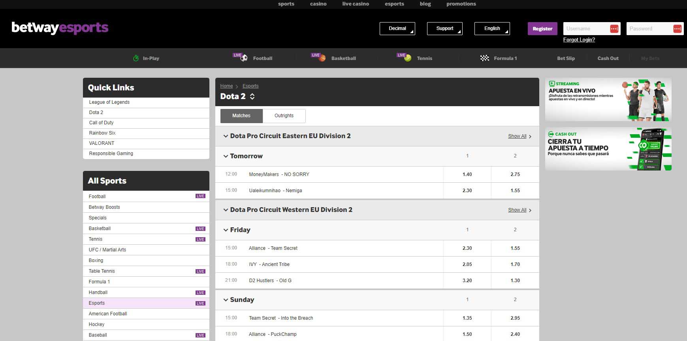The width and height of the screenshot is (687, 341).
Task: Select odds 1.50 for Alliance vs PuckChamp
Action: (x=467, y=334)
